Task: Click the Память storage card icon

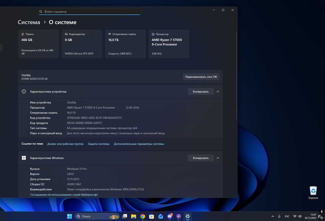Action: click(23, 34)
